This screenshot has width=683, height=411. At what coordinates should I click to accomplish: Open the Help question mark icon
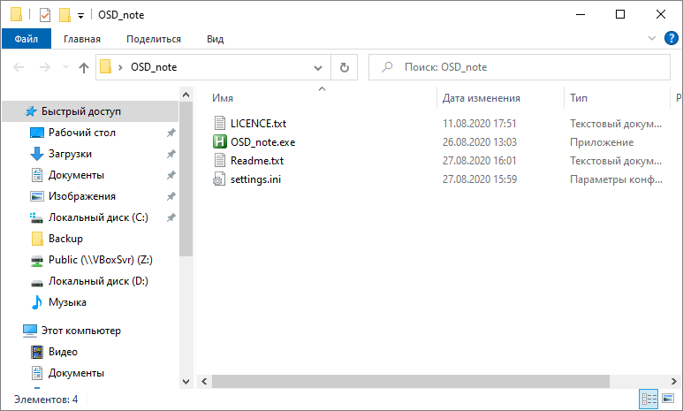pyautogui.click(x=671, y=38)
